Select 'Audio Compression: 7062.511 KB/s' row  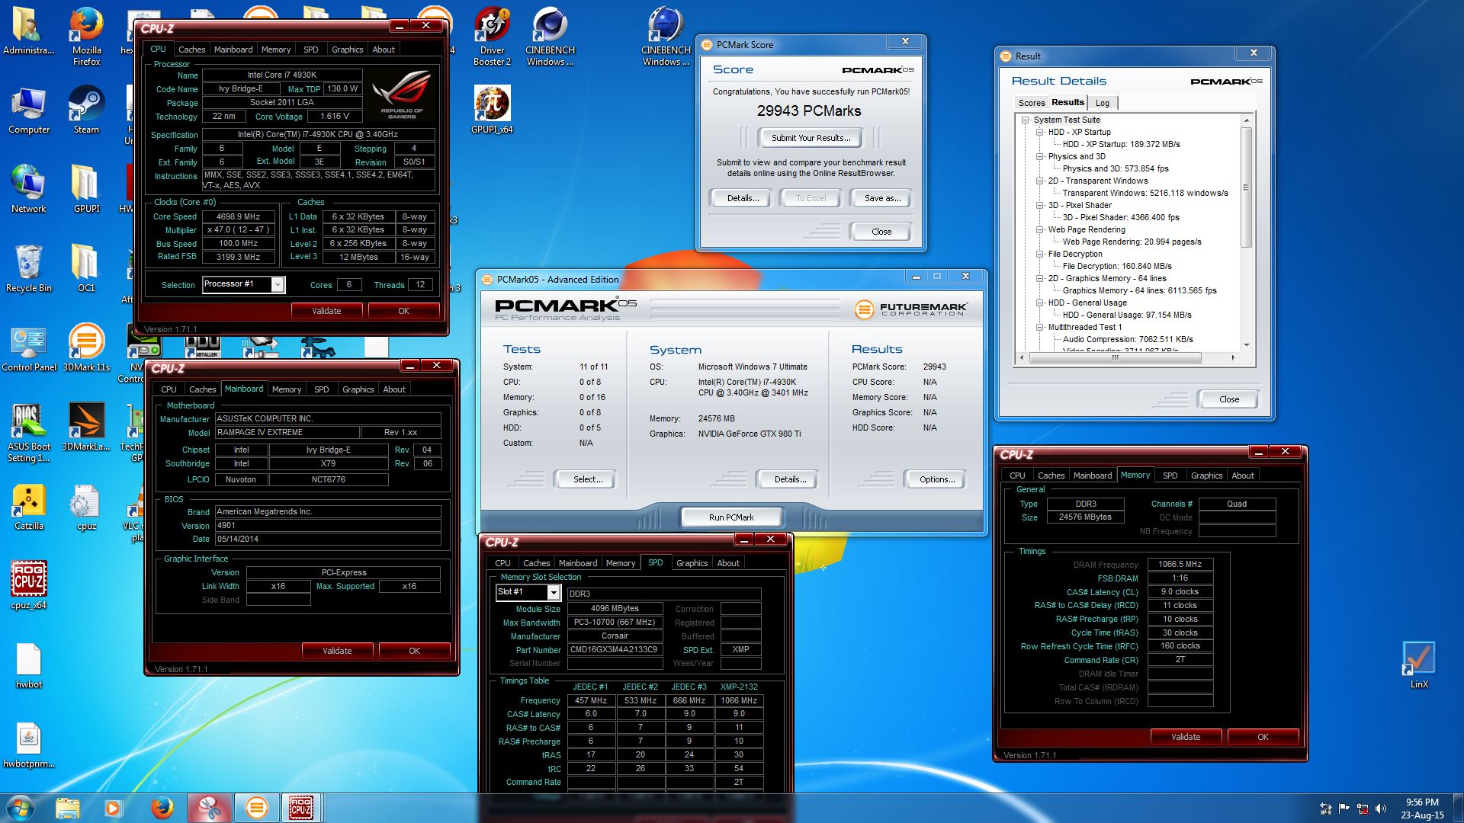(x=1128, y=339)
